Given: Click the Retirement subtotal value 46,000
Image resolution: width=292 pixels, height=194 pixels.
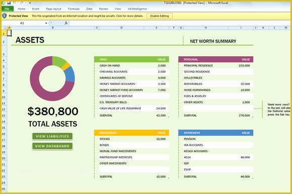Looking at the screenshot, I should pos(245,176).
